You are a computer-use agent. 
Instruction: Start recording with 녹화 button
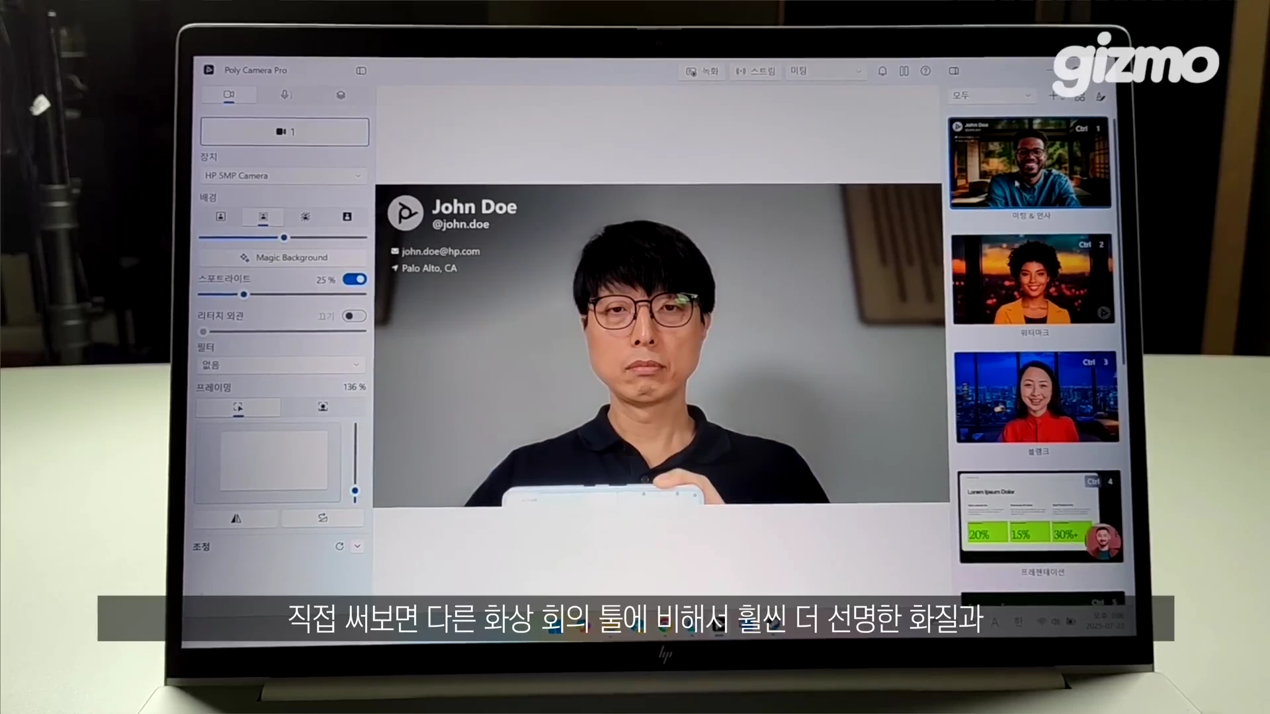coord(702,71)
